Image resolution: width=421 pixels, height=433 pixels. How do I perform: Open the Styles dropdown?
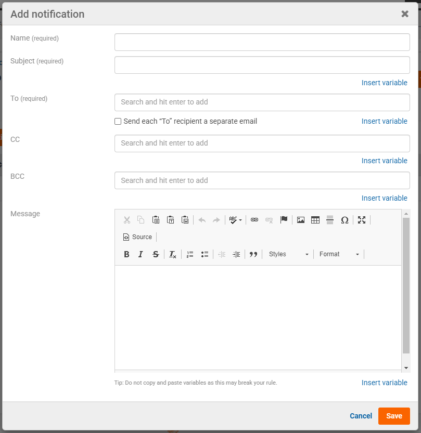(288, 254)
